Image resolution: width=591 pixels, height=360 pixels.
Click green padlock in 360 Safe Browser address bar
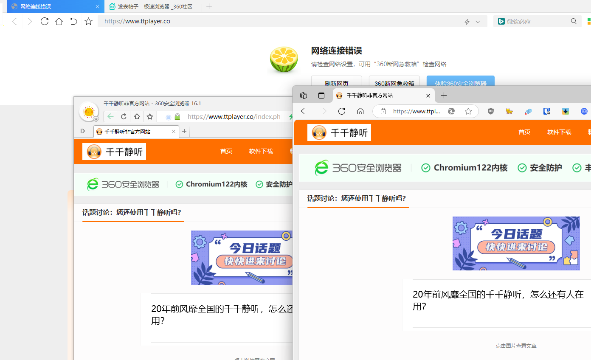click(177, 117)
